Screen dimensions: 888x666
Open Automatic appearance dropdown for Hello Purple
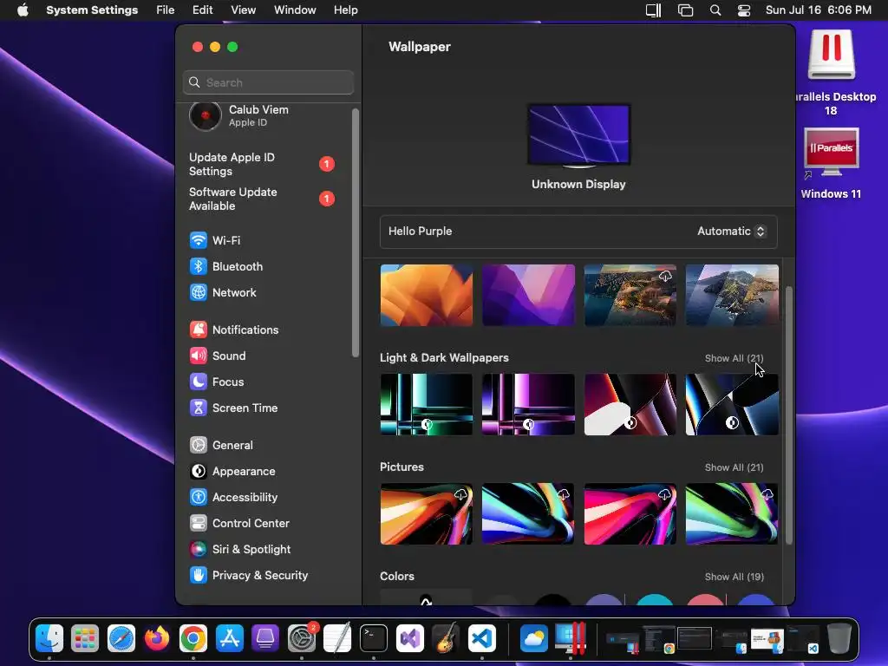coord(731,231)
